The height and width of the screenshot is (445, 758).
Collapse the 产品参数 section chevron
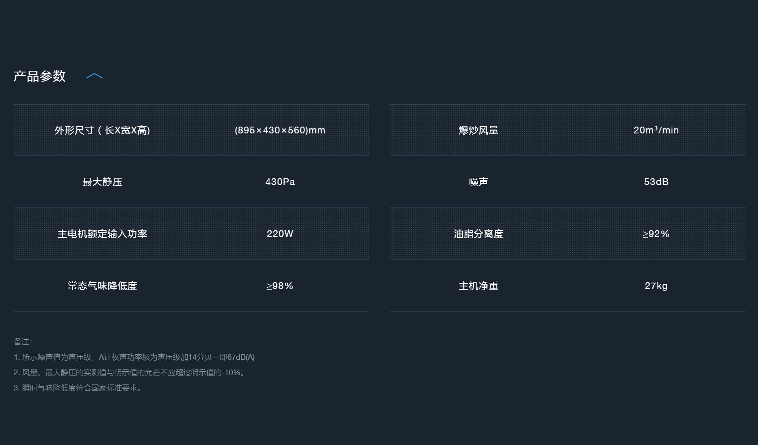94,76
